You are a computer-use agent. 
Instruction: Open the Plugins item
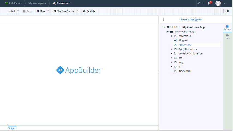point(183,40)
